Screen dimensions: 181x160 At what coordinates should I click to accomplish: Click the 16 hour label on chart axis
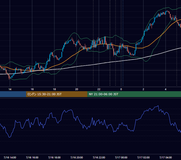click(x=32, y=89)
